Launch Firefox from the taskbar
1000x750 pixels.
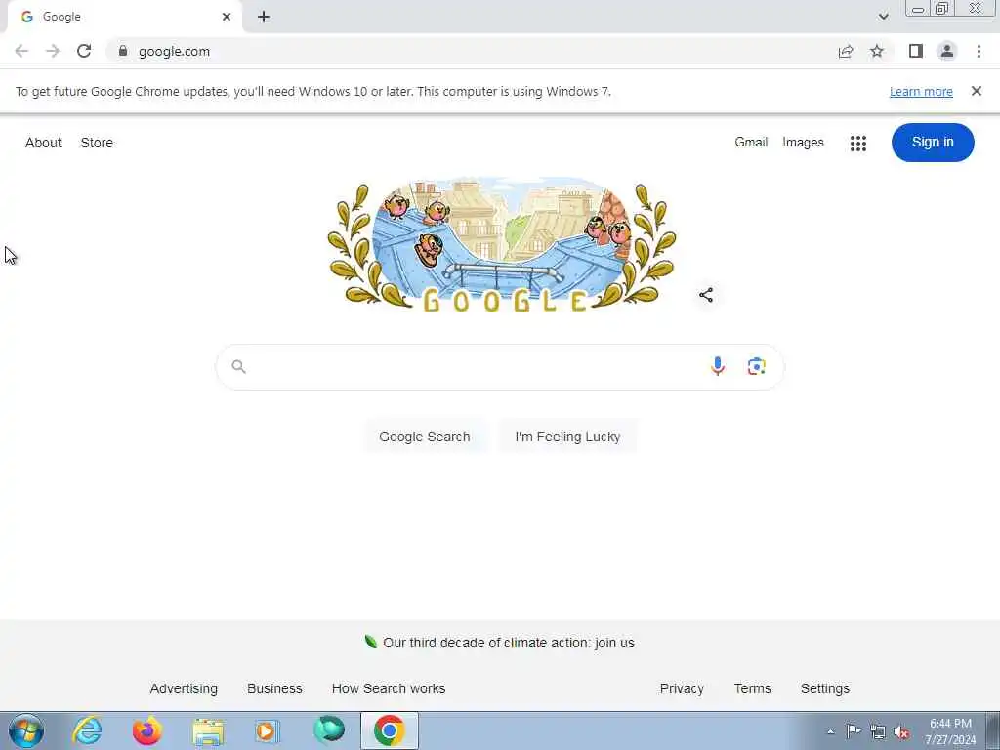146,730
